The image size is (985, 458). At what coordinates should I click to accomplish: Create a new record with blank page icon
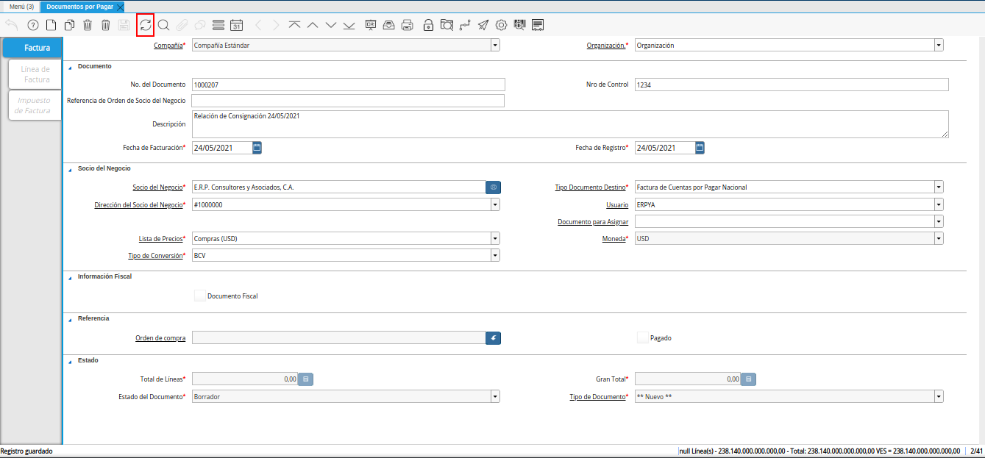pyautogui.click(x=51, y=25)
